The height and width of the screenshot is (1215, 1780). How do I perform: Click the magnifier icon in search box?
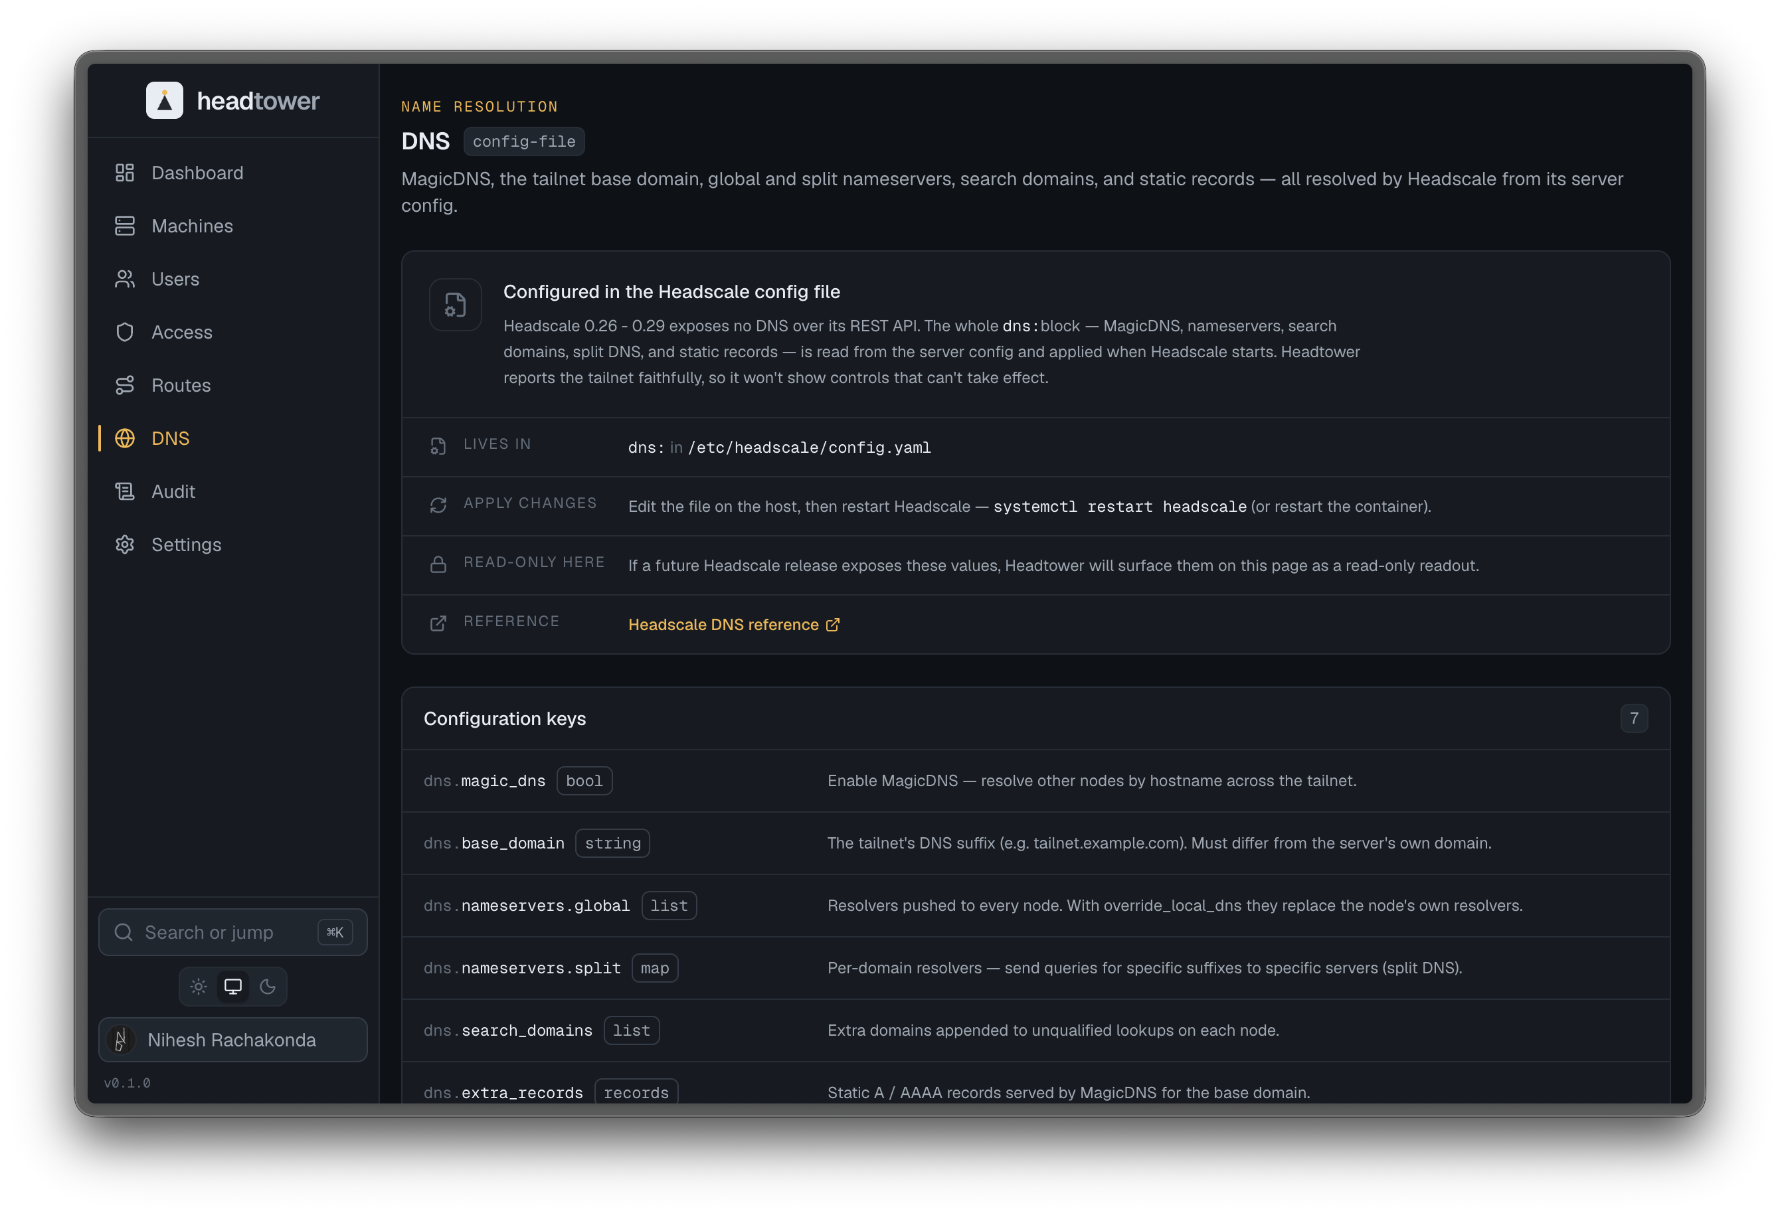(x=124, y=932)
